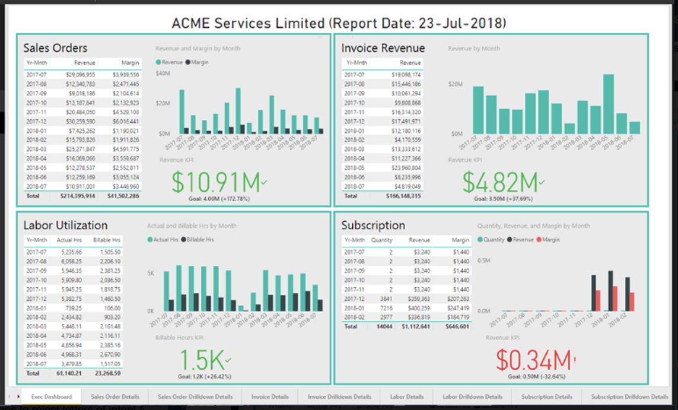Click the Actual Hrs value 6,058.25
This screenshot has width=678, height=410.
[71, 261]
